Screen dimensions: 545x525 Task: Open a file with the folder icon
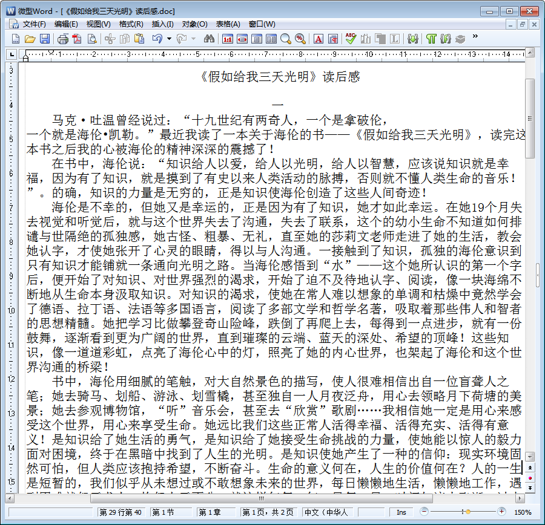point(30,39)
